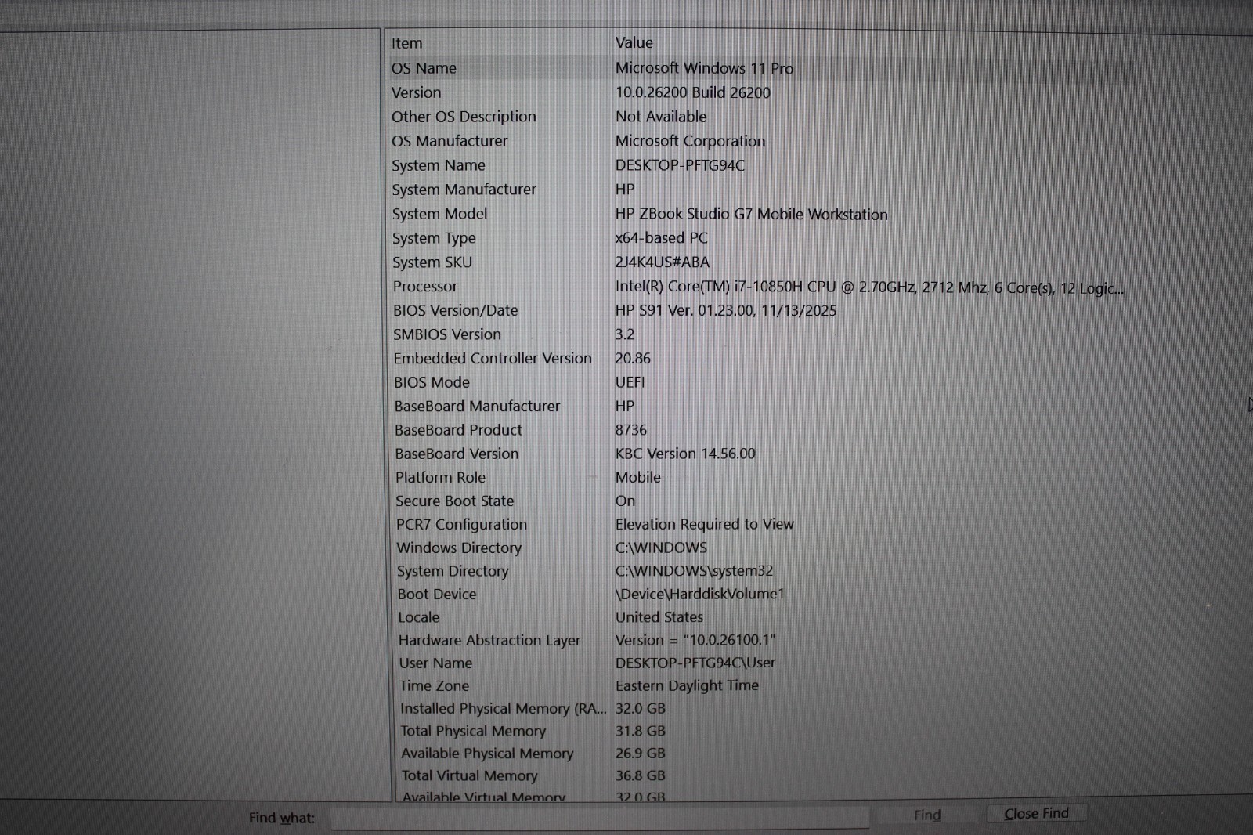Select the Processor row label
Screen dimensions: 1253x835
pyautogui.click(x=425, y=287)
